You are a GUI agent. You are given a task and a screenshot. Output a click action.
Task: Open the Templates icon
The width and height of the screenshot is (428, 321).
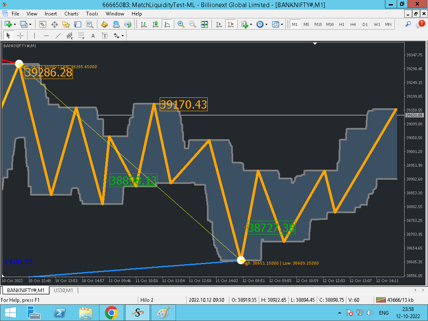click(x=275, y=24)
